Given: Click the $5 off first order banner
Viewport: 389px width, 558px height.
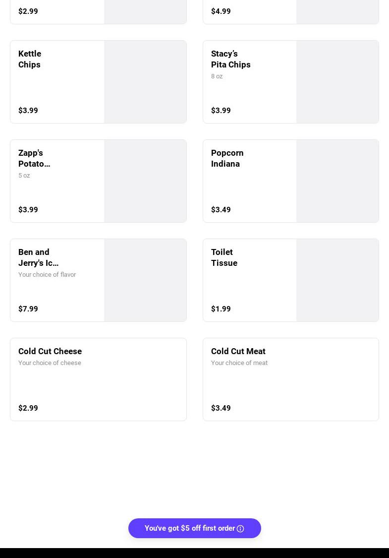Looking at the screenshot, I should click(x=189, y=528).
